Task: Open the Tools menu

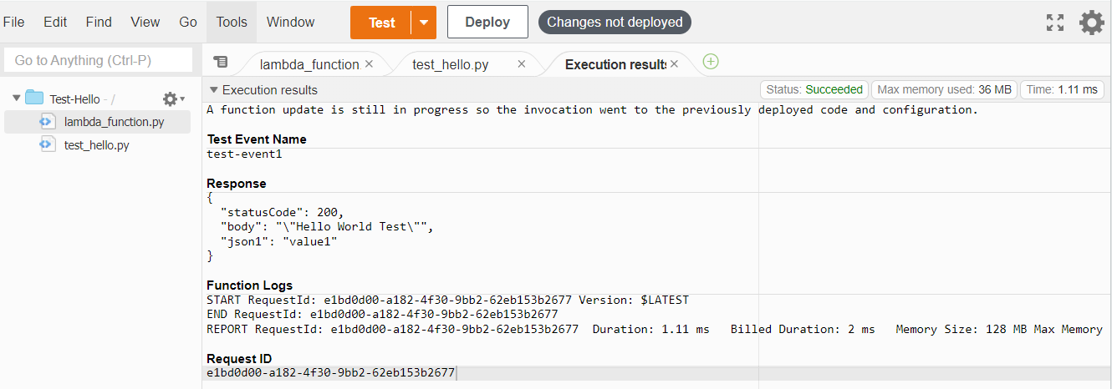Action: coord(232,23)
